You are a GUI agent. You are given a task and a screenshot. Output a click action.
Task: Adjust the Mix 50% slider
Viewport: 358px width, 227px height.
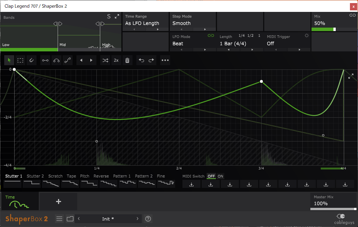(335, 30)
